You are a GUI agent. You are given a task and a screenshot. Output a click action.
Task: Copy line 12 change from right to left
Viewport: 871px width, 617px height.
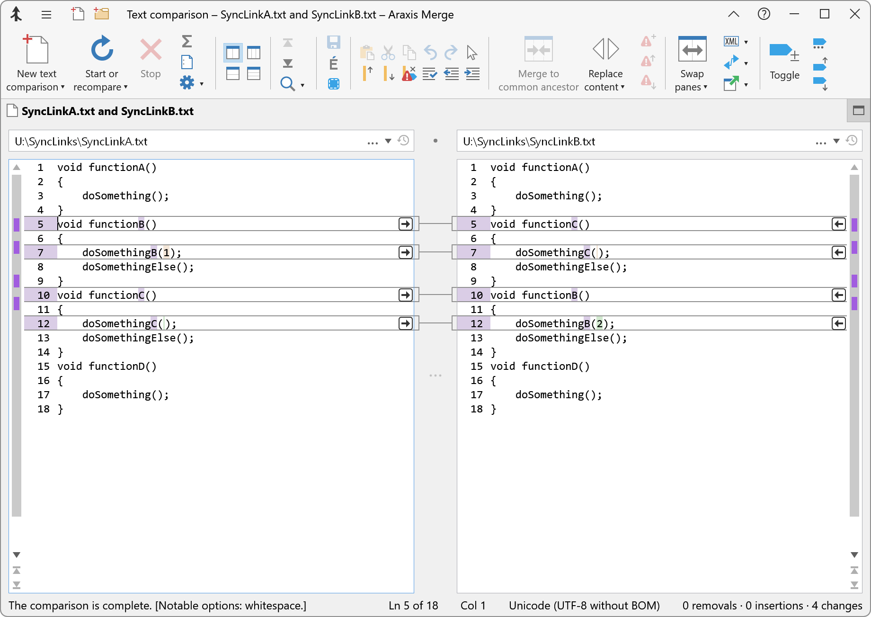(x=838, y=323)
